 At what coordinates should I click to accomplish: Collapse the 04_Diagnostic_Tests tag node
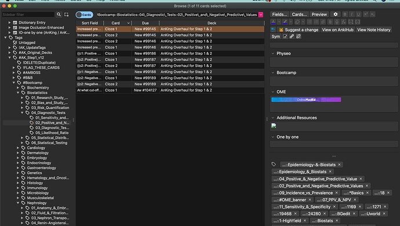22,113
